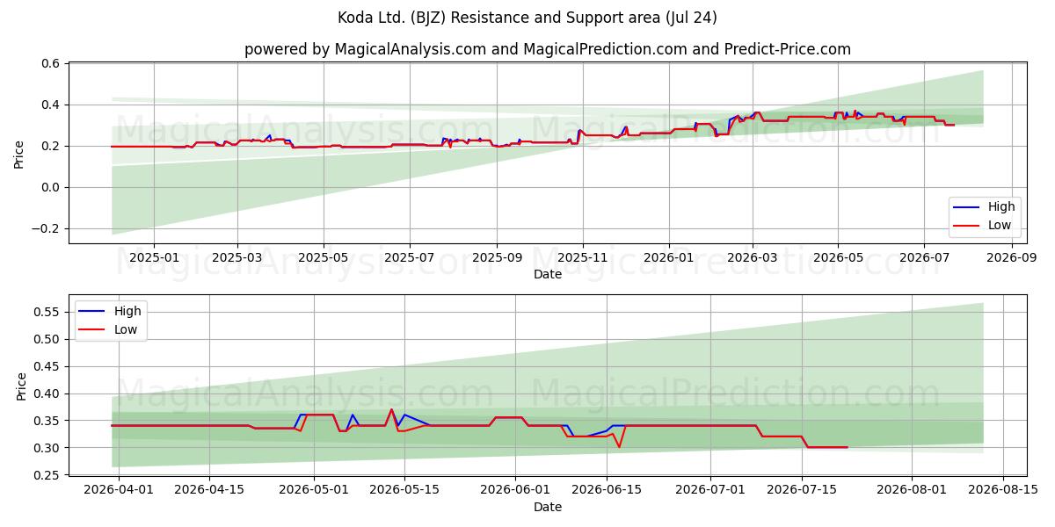Click the '0.2' y-axis tick on upper chart
1055x527 pixels.
[x=51, y=146]
